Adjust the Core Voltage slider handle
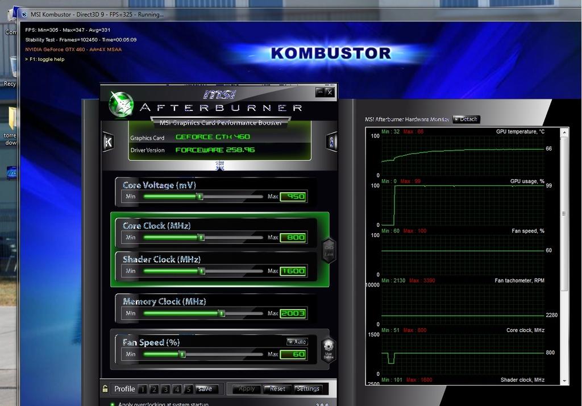This screenshot has width=582, height=406. coord(200,197)
